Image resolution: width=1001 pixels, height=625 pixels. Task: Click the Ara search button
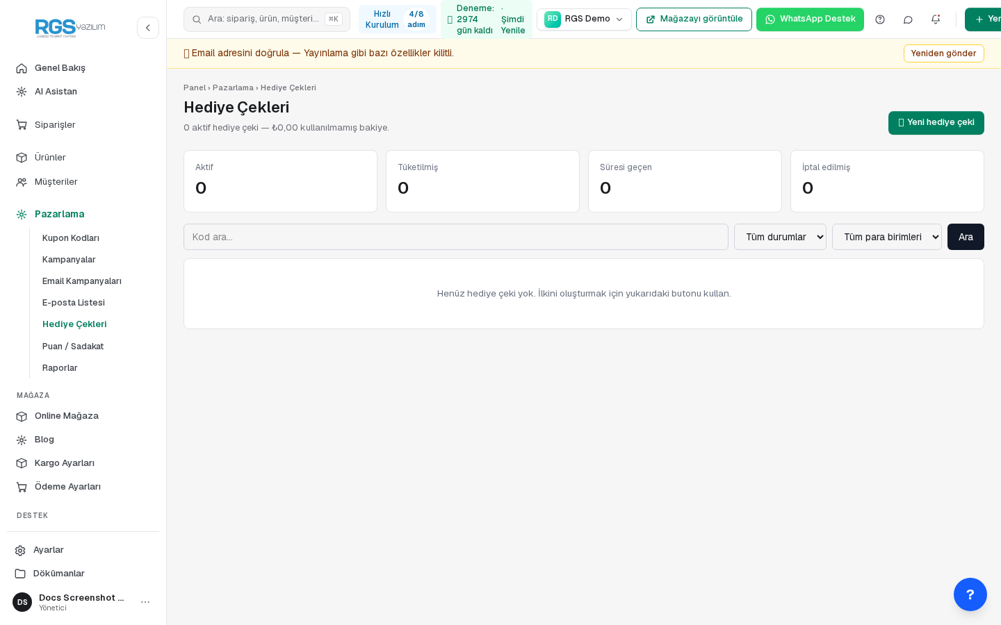(966, 237)
